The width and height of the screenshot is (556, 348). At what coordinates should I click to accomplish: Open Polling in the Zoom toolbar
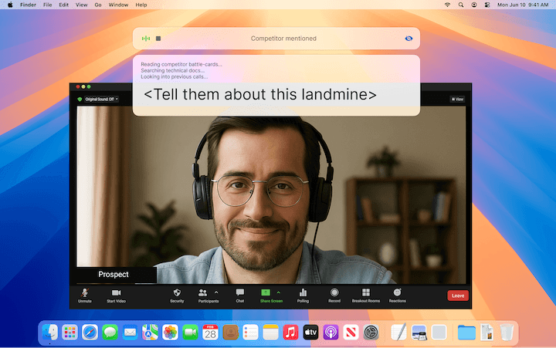tap(303, 296)
